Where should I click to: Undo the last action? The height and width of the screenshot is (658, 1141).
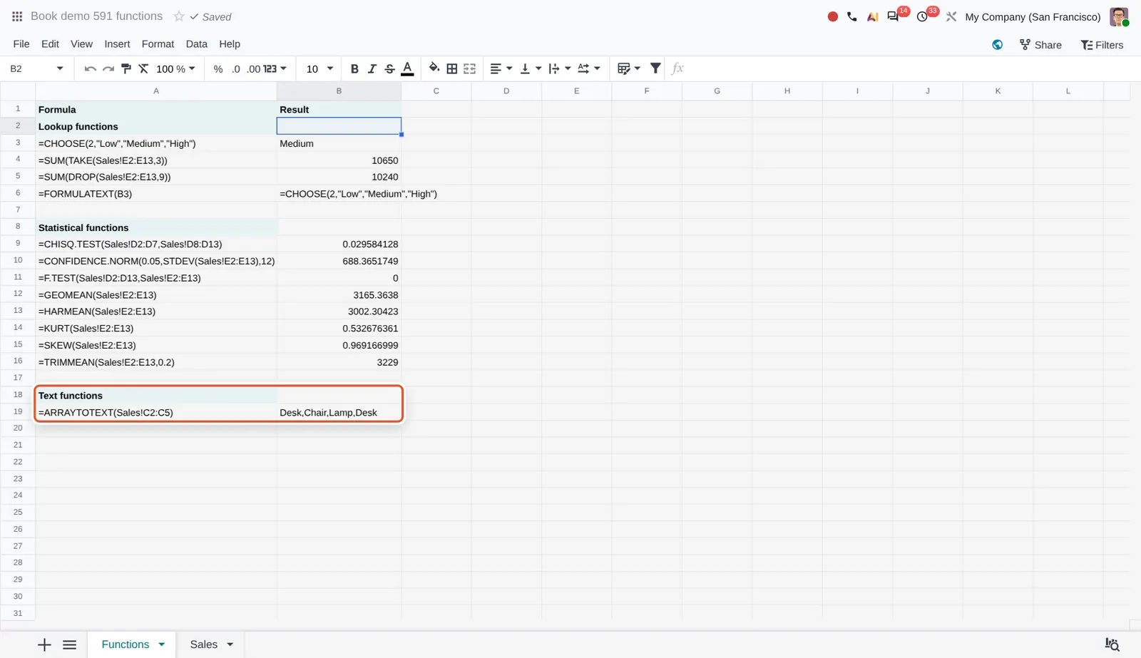point(90,68)
